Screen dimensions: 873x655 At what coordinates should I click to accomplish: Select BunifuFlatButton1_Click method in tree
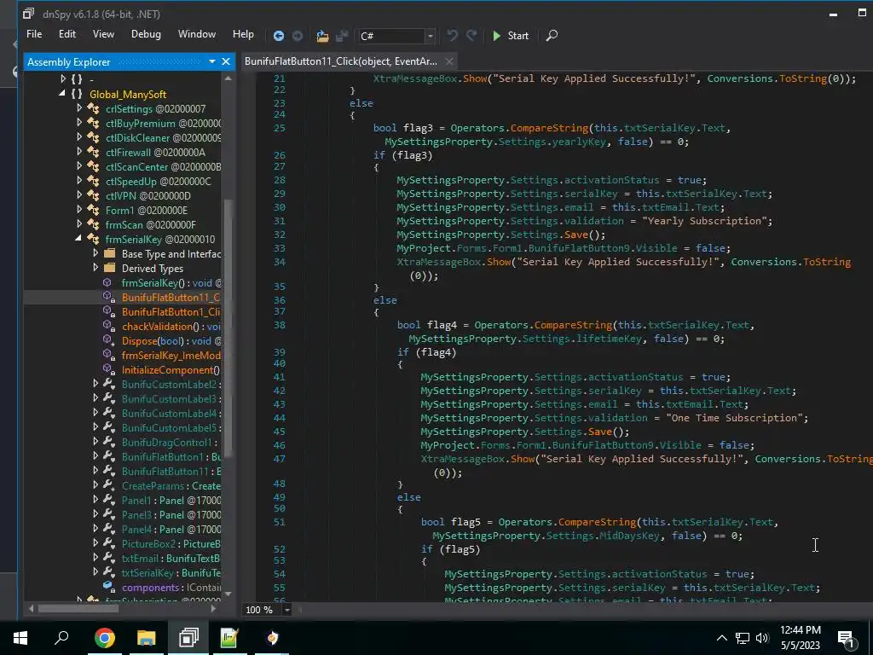tap(171, 312)
